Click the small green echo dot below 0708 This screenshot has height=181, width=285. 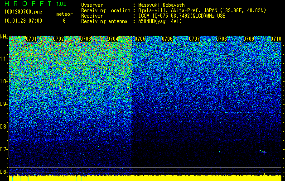pyautogui.click(x=220, y=151)
